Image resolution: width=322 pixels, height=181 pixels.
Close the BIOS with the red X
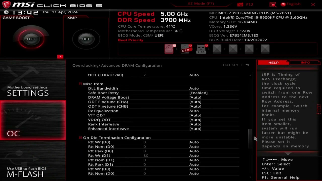313,5
